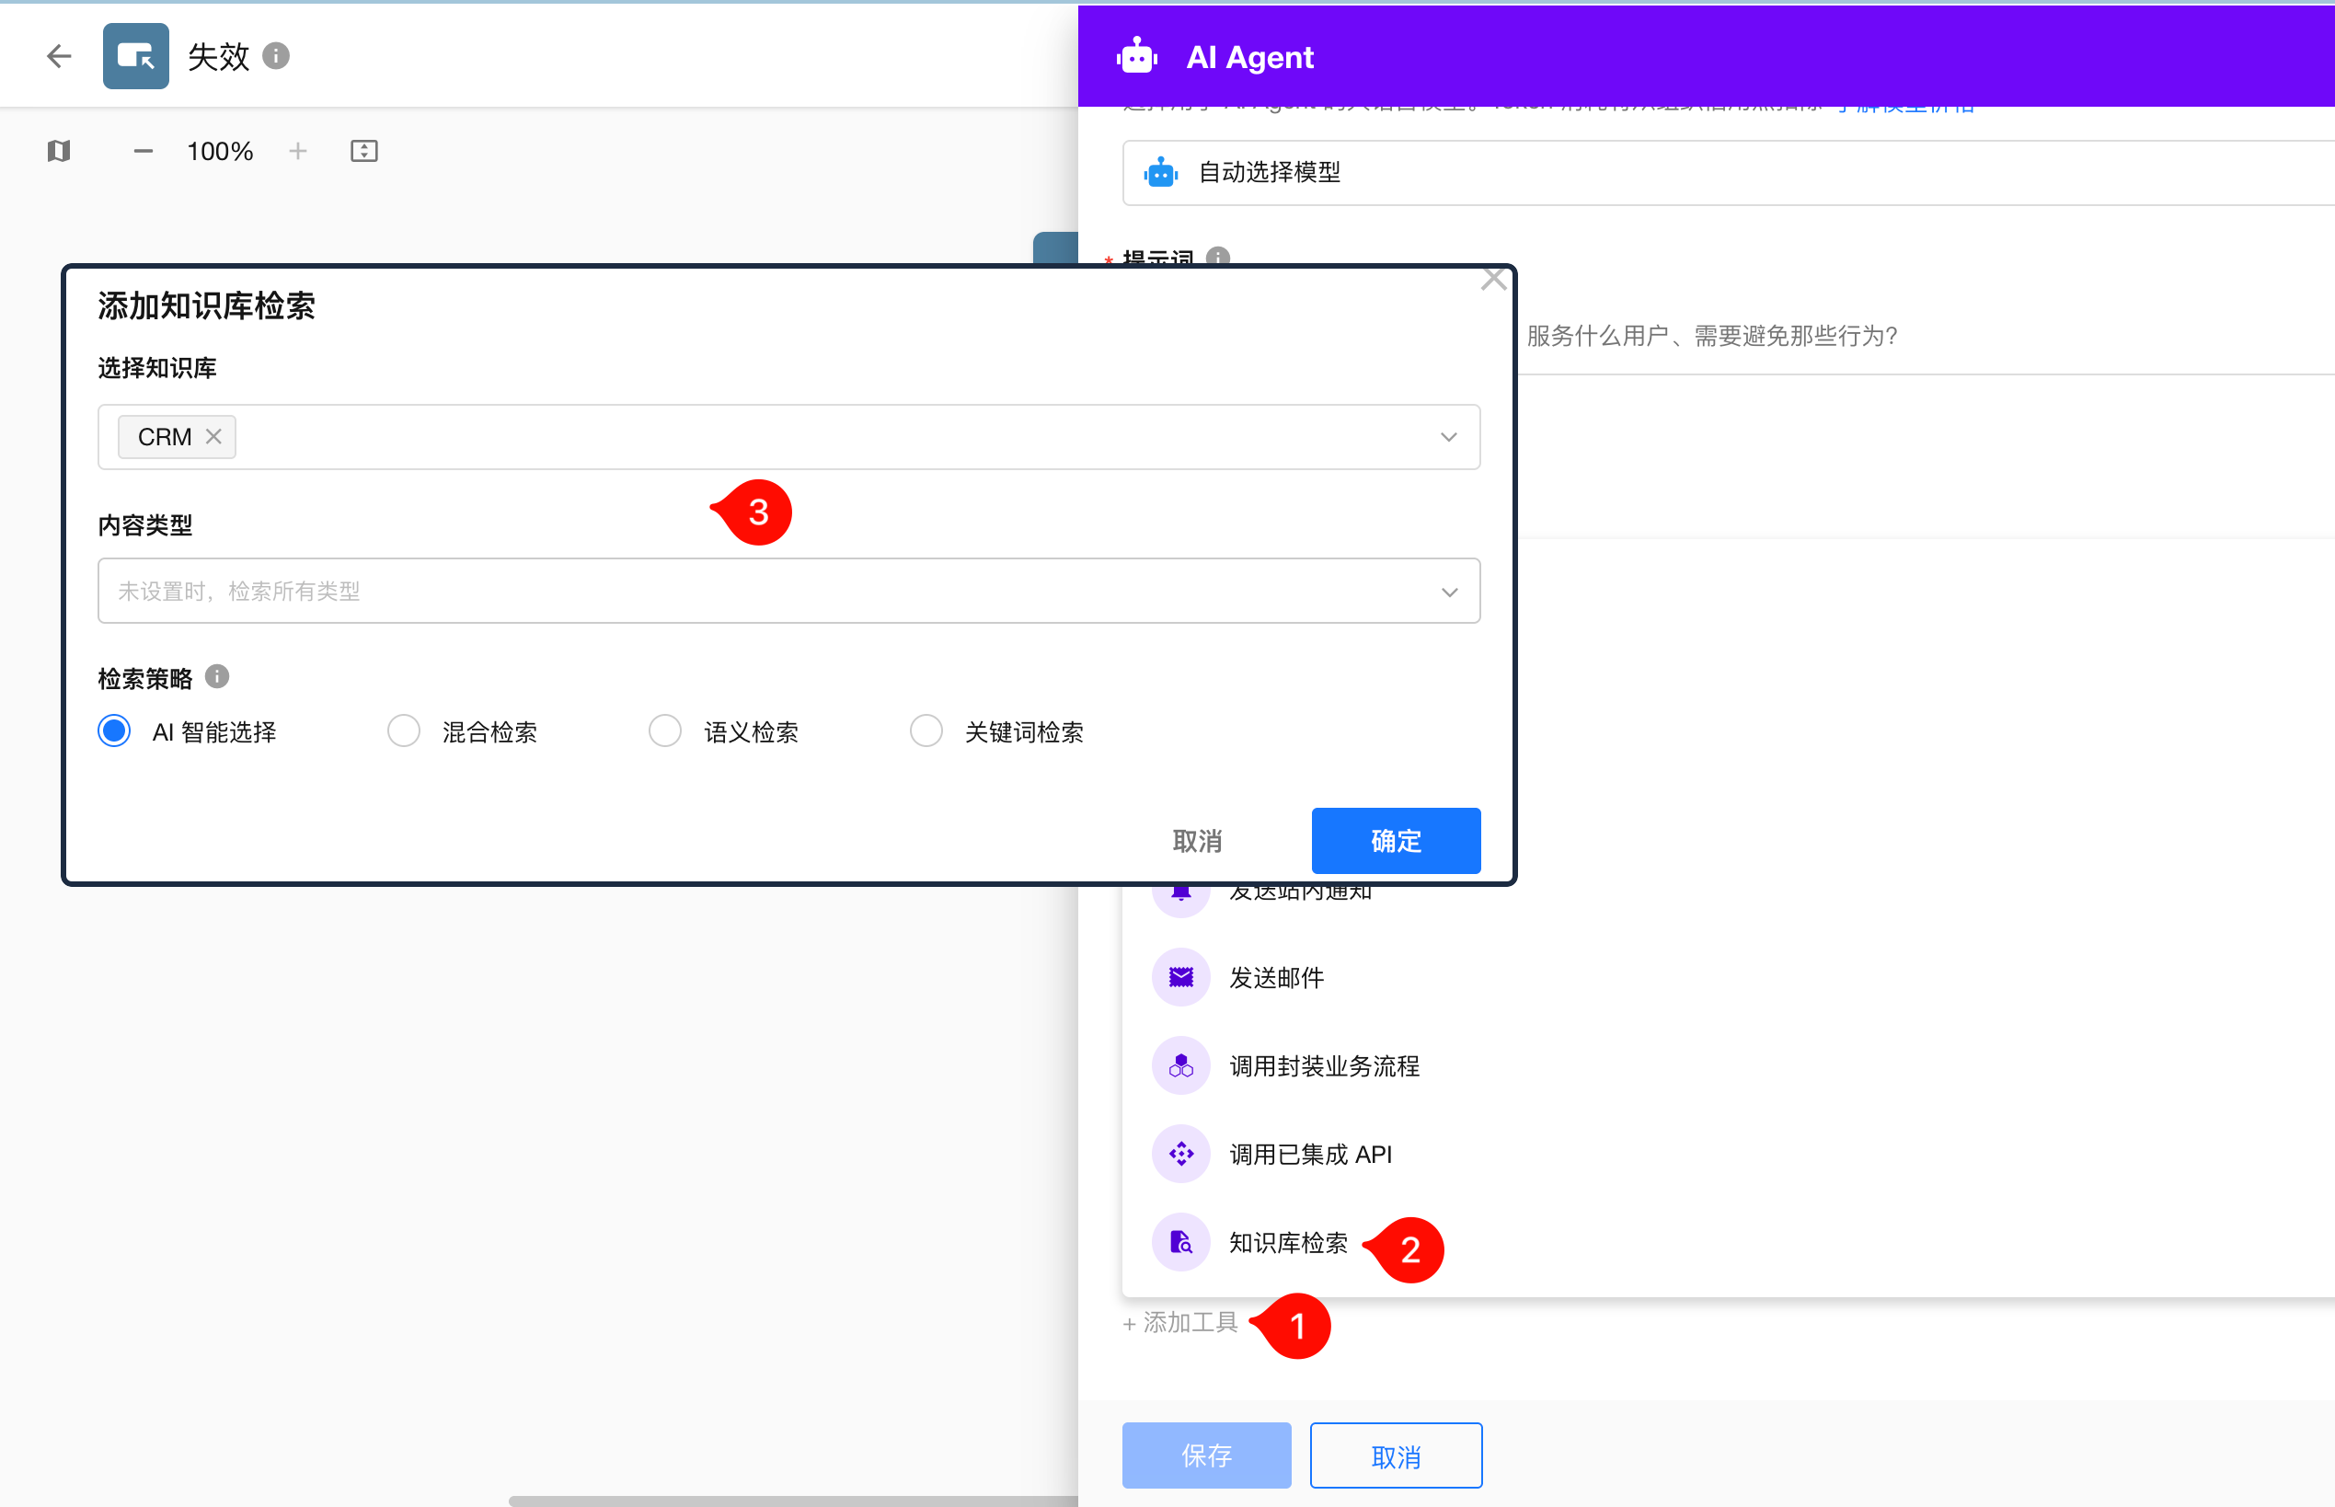Click the 检索策略 info icon
Image resolution: width=2335 pixels, height=1507 pixels.
pos(217,676)
